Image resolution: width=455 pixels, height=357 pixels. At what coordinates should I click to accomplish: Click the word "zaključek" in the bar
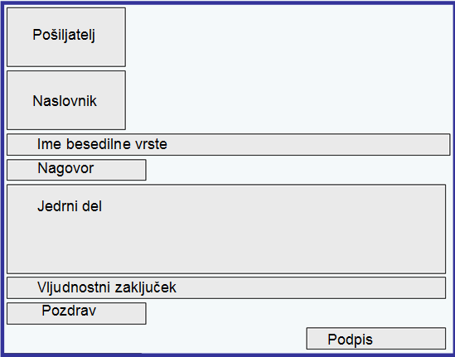145,287
